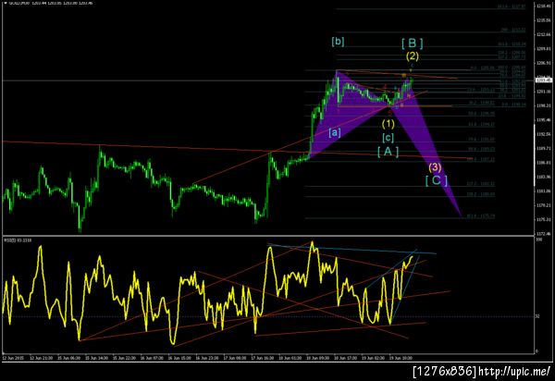
Task: Click the 18 Jun 09:30 time axis label
Action: [x=318, y=358]
